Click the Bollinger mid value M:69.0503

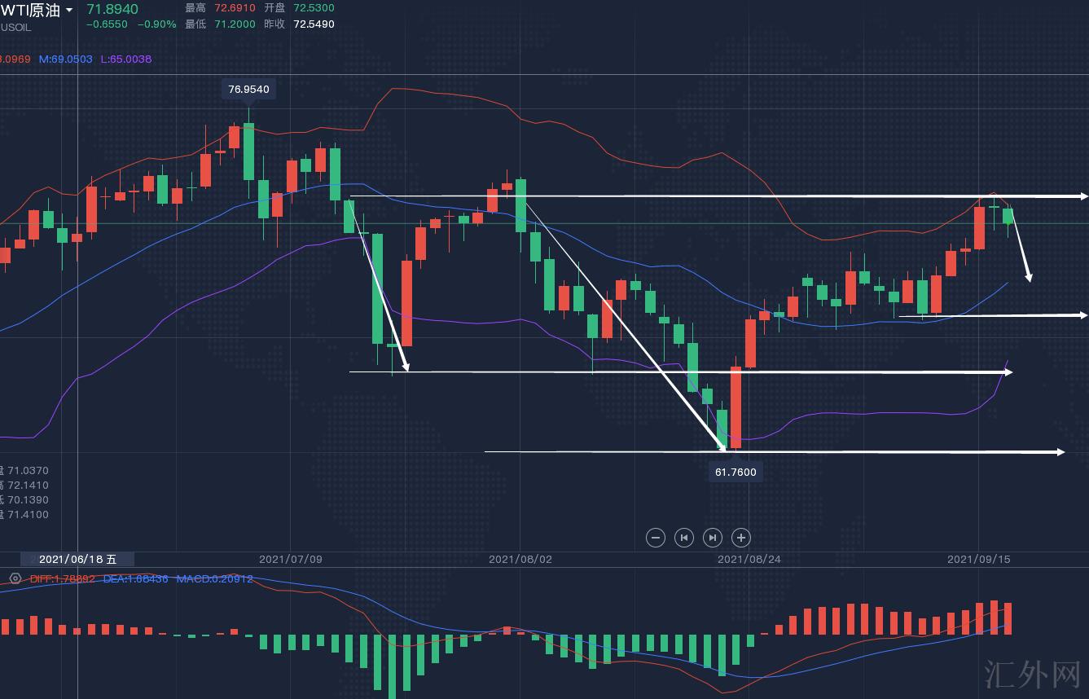[x=66, y=59]
